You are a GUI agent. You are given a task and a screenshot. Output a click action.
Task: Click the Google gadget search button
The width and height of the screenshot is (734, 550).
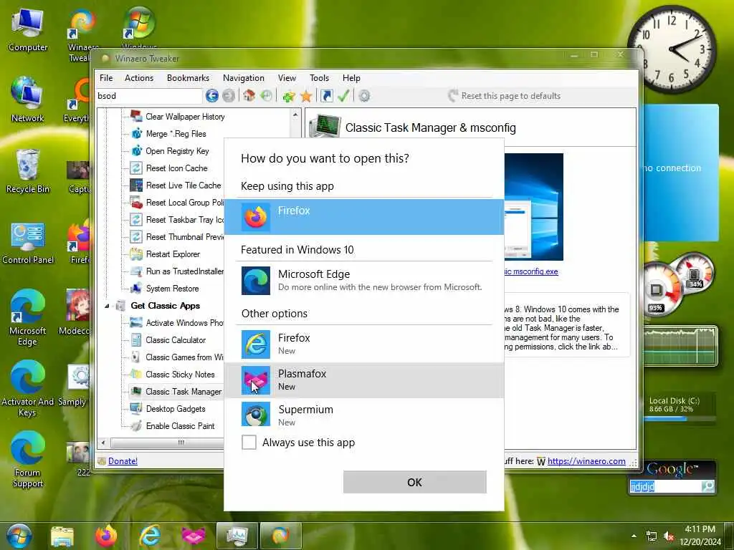pyautogui.click(x=707, y=486)
